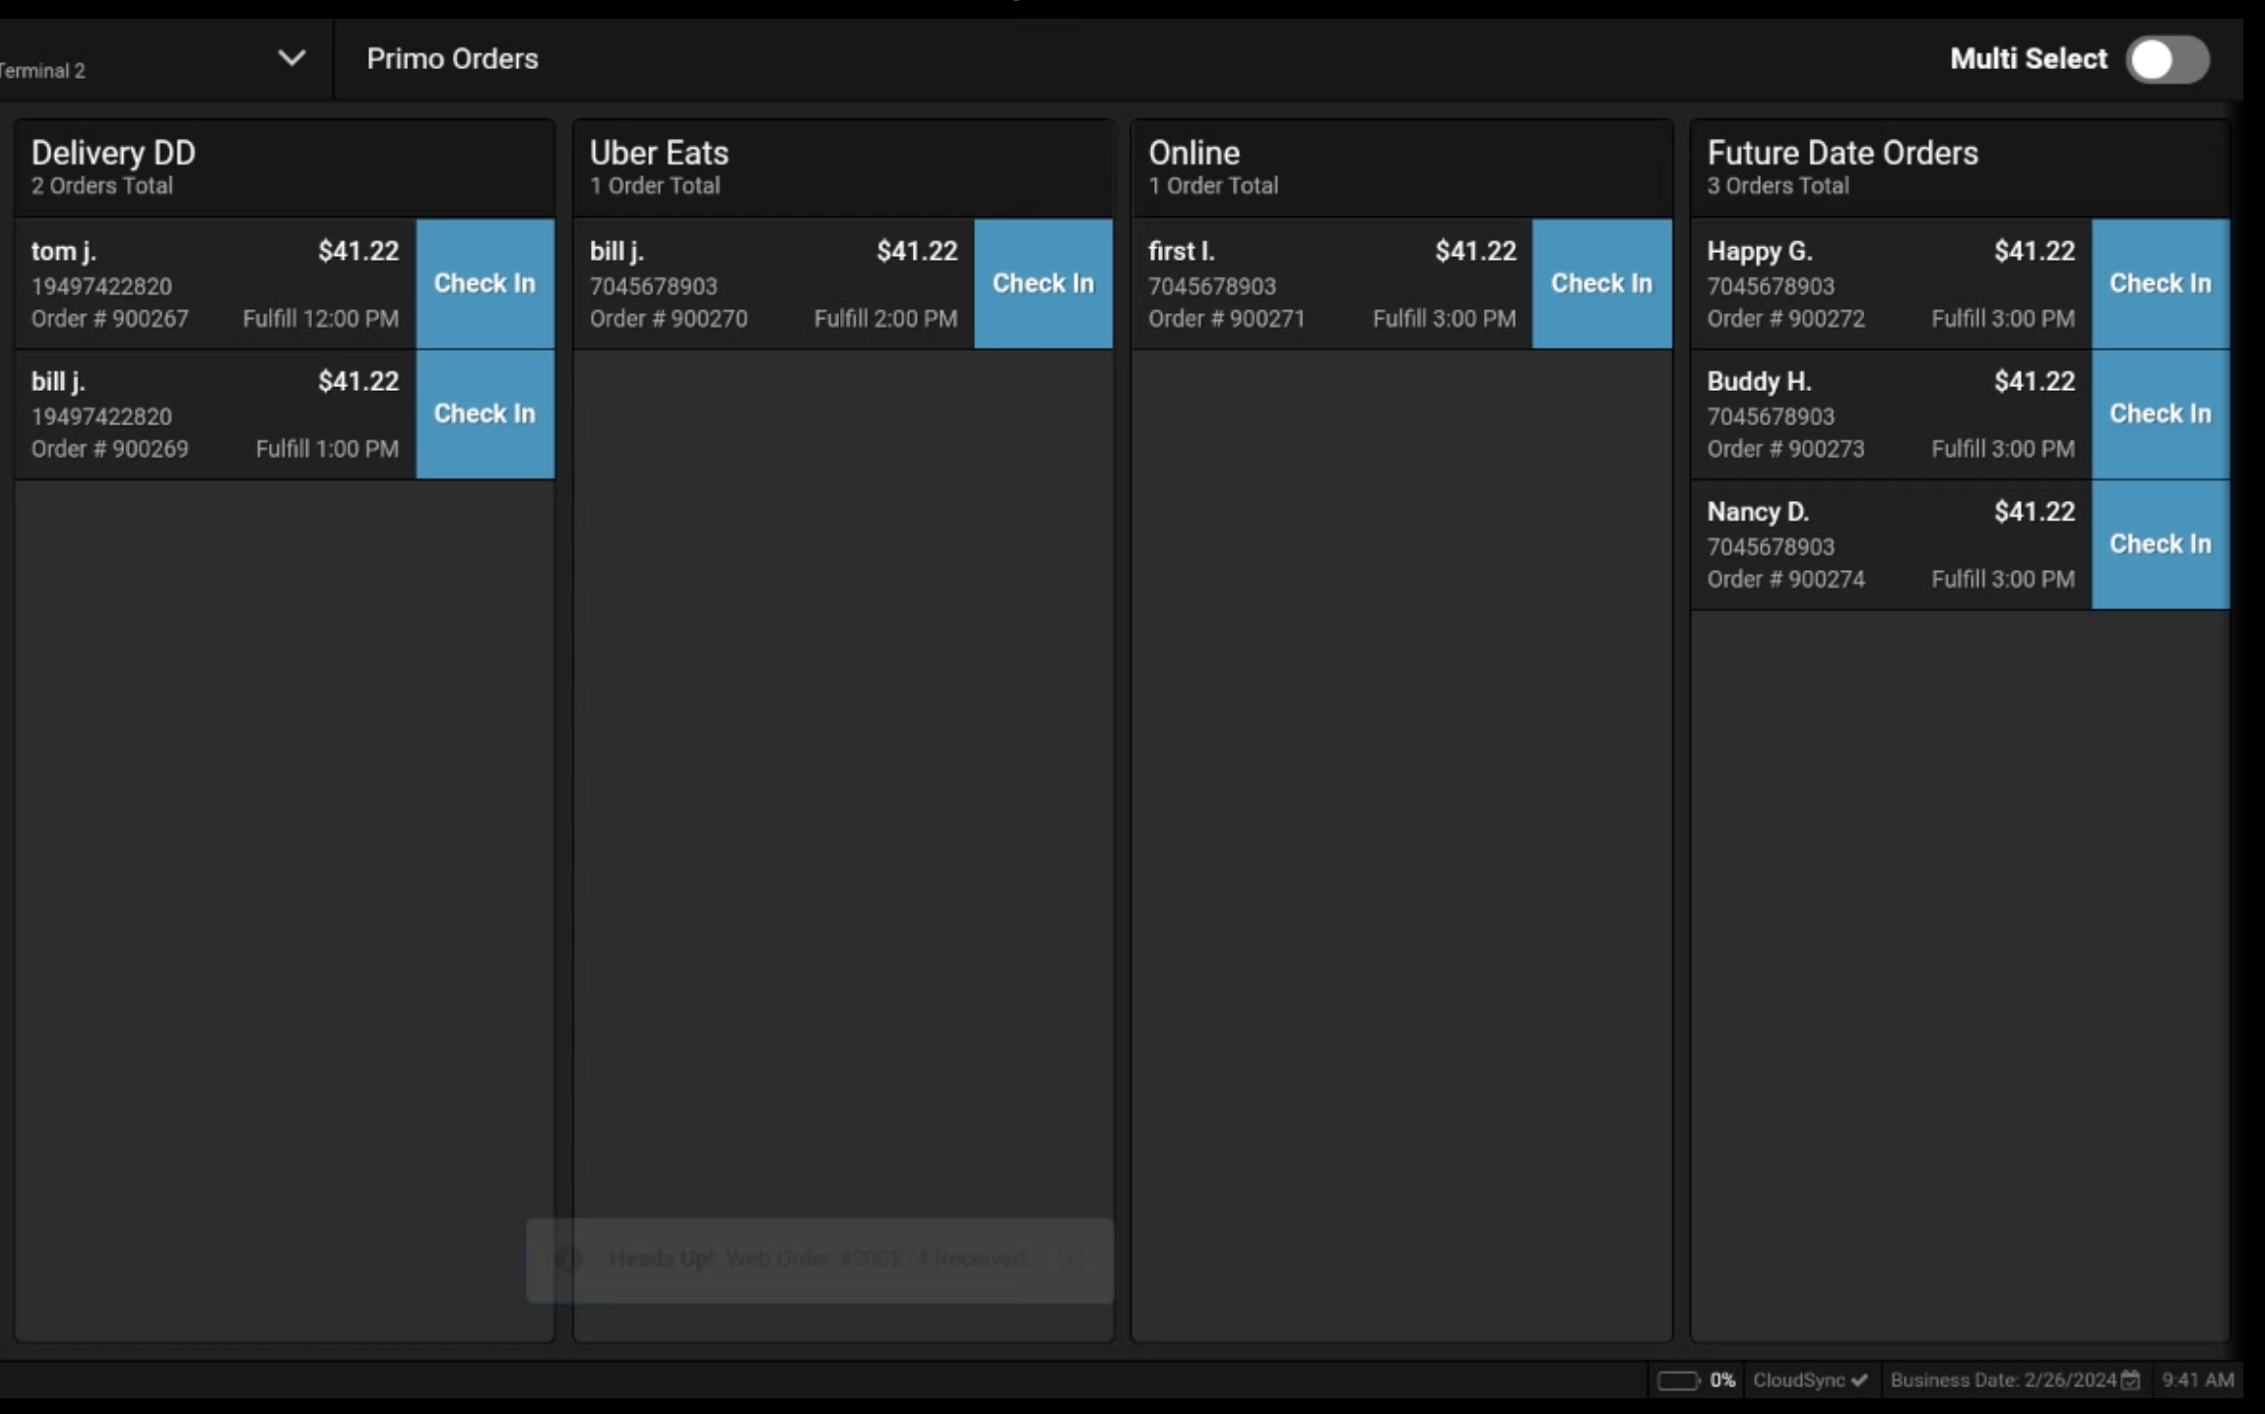Screen dimensions: 2265x1414
Task: Check in Uber Eats order 900270
Action: [x=1043, y=284]
